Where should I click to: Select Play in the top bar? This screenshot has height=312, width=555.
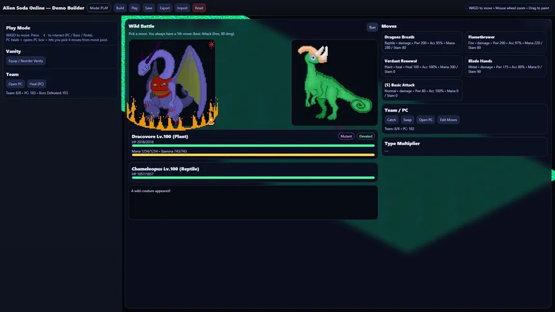click(134, 8)
